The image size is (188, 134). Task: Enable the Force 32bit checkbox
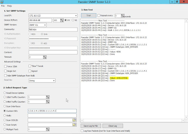coord(5,66)
